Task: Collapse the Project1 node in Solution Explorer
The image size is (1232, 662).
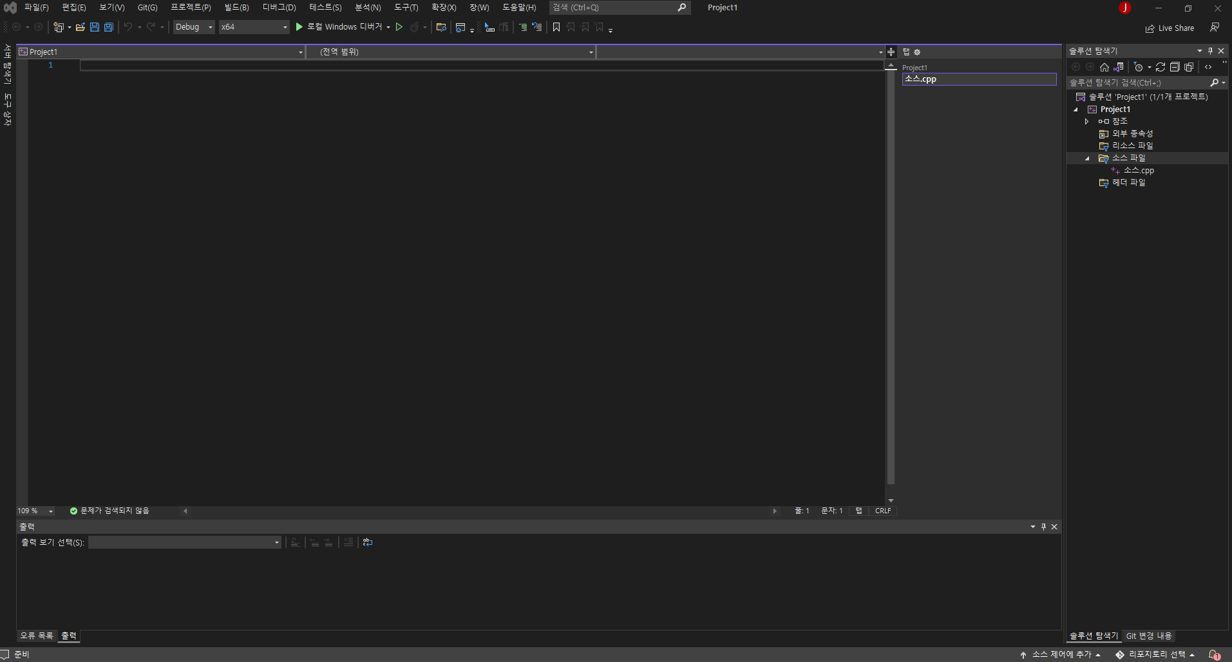Action: [x=1076, y=109]
